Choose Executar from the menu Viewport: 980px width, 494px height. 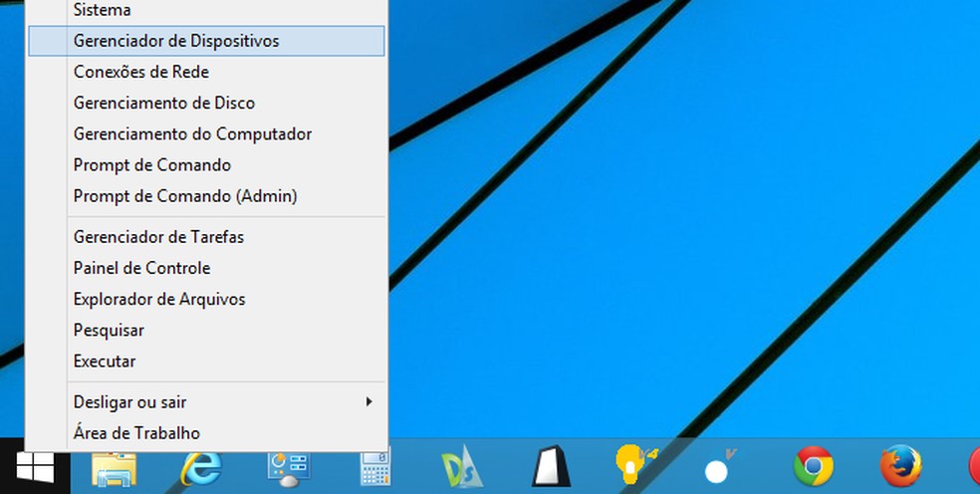[x=206, y=361]
